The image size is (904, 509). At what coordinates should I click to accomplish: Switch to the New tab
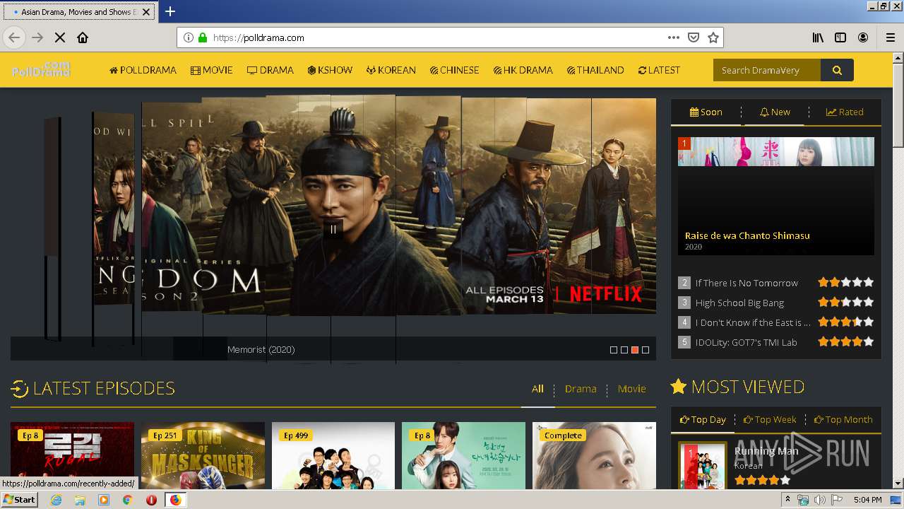pos(775,112)
